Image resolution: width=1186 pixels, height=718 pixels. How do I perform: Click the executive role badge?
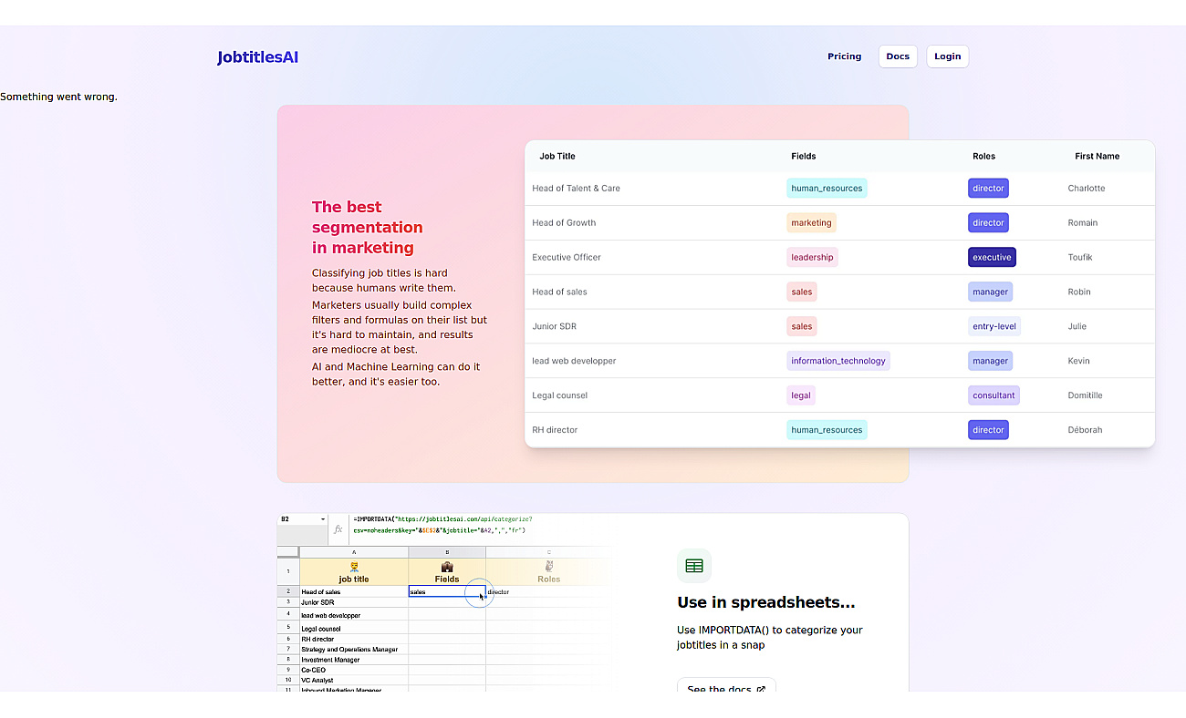(x=992, y=258)
